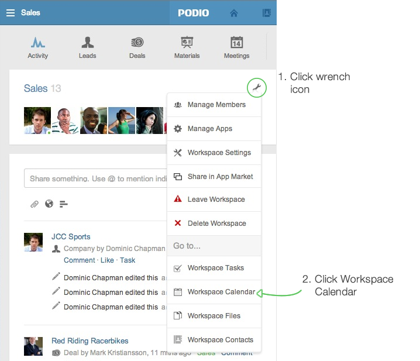420x361 pixels.
Task: Click the Workspace Calendar icon
Action: [x=178, y=292]
